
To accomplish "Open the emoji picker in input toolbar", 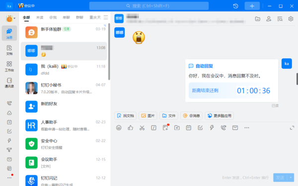I will pos(119,128).
